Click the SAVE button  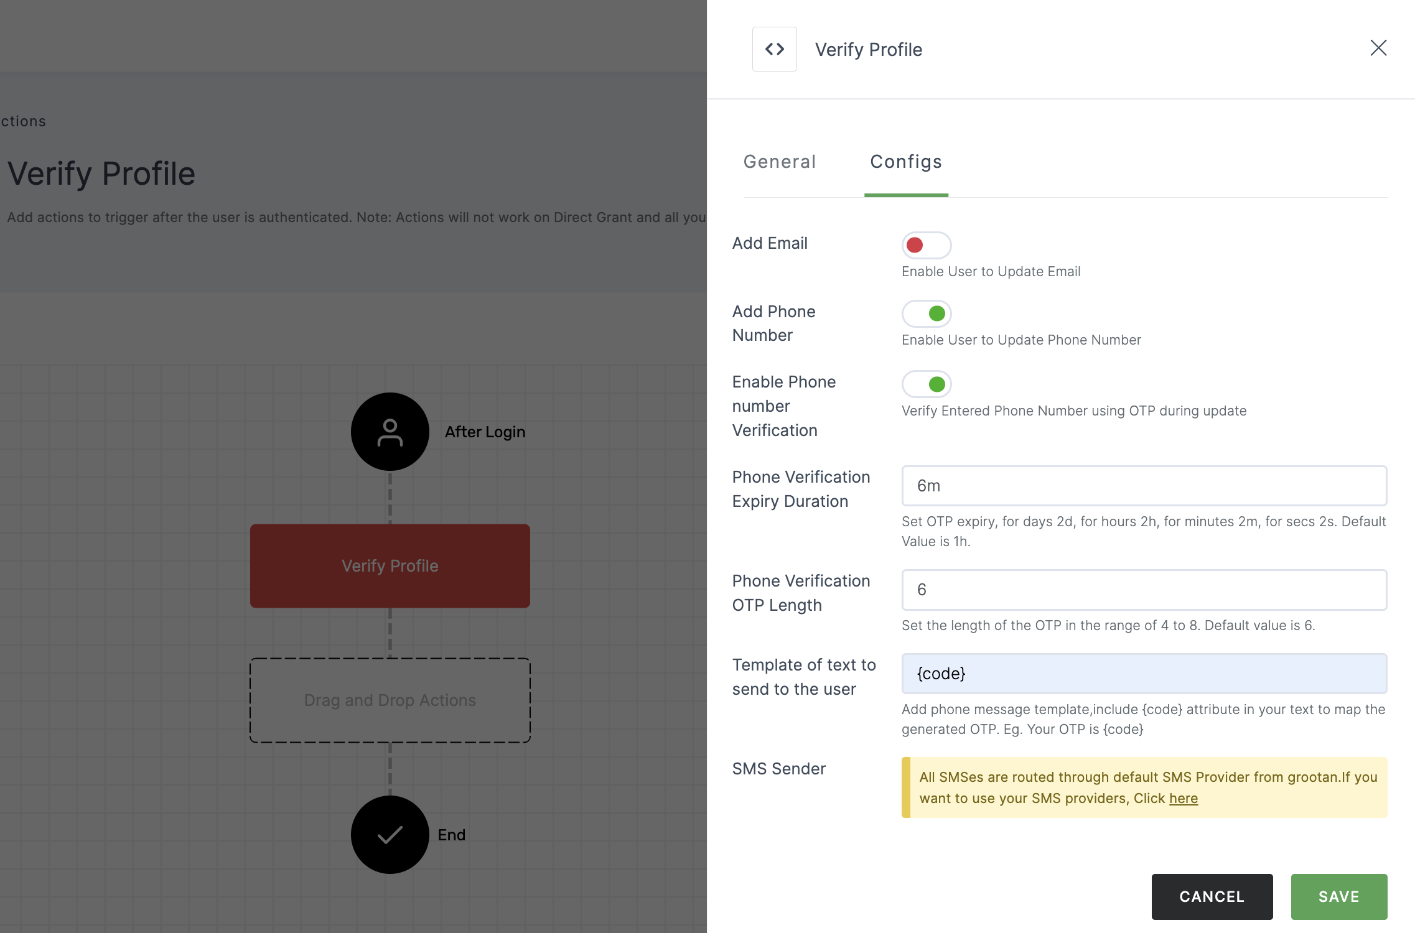pos(1339,894)
